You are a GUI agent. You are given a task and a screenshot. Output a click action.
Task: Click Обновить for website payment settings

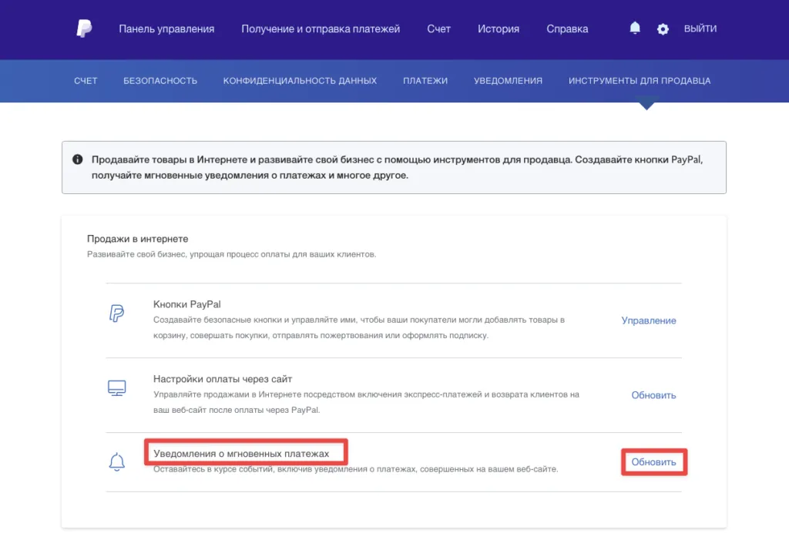click(653, 395)
